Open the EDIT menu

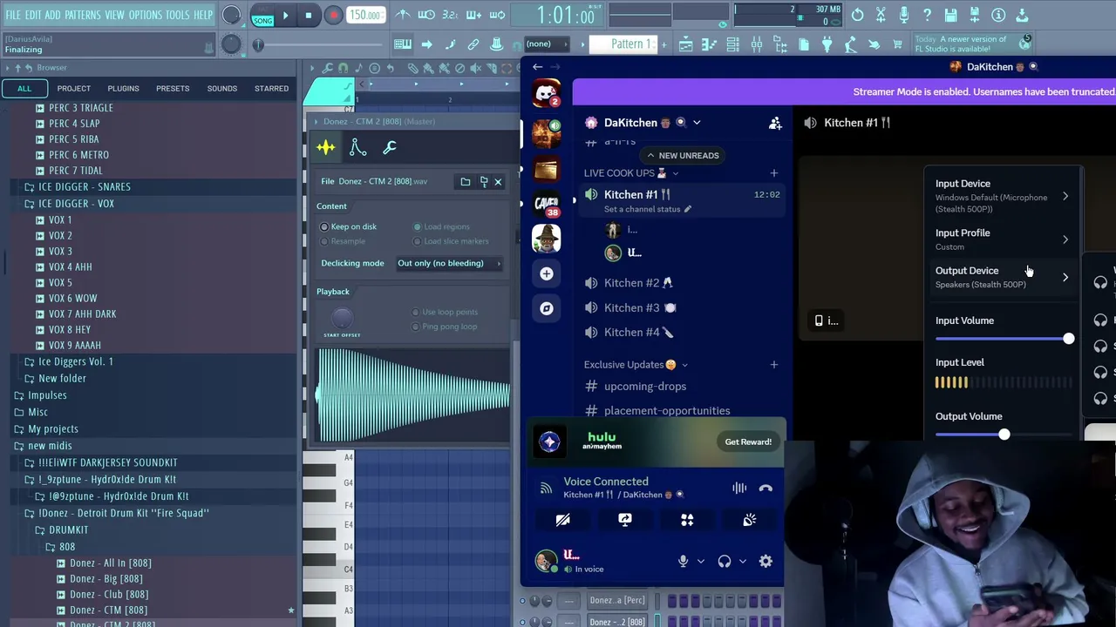tap(33, 15)
